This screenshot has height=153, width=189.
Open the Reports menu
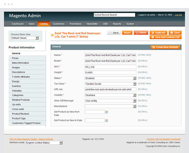click(x=117, y=24)
